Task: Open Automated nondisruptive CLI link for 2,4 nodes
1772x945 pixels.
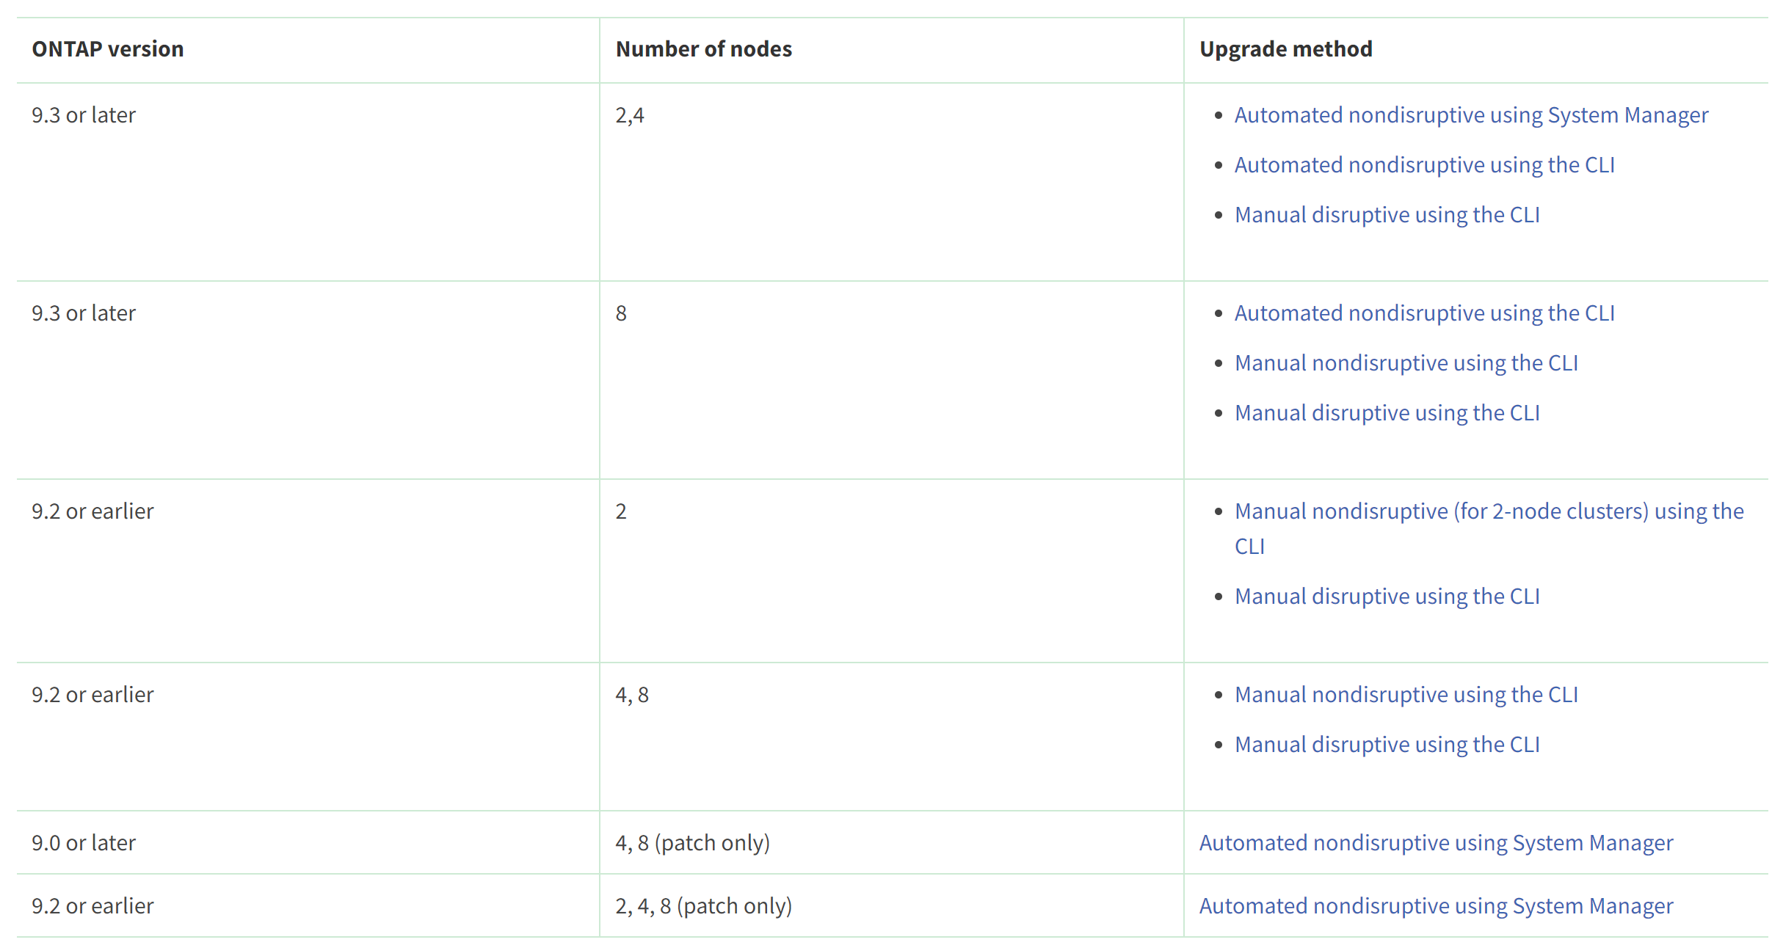Action: coord(1424,165)
